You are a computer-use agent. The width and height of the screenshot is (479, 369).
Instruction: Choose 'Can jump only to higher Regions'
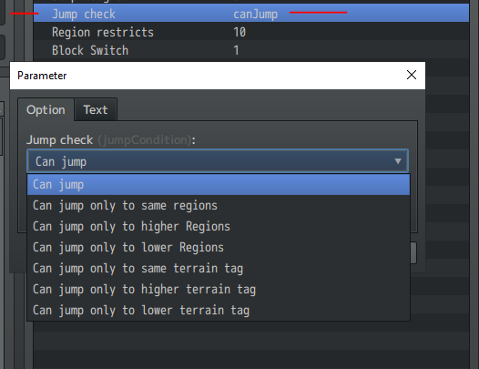219,227
